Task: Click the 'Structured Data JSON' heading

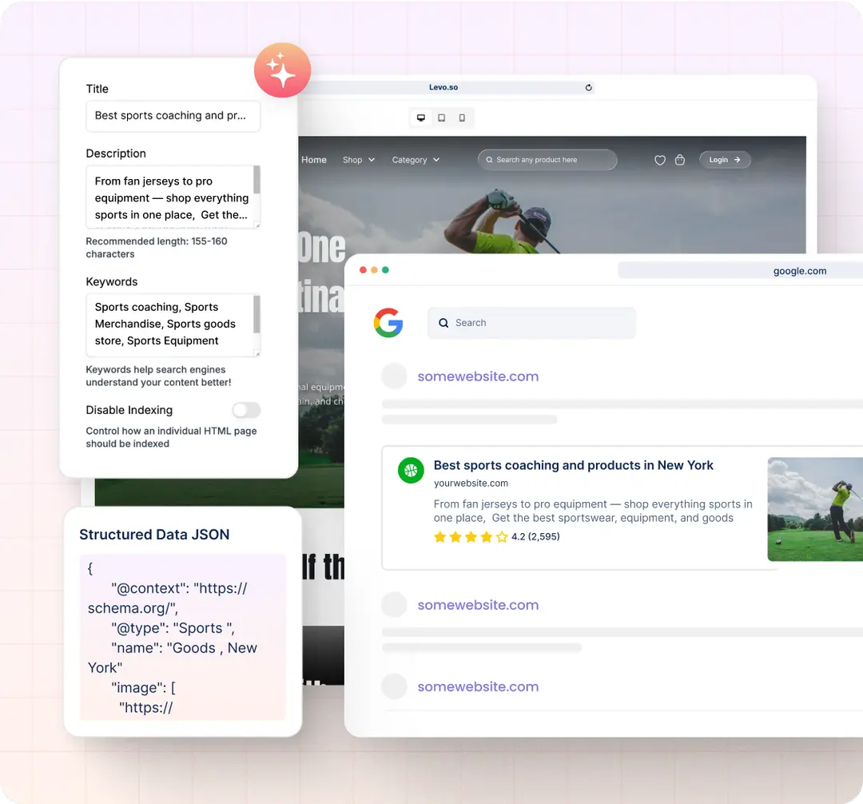Action: [x=154, y=535]
